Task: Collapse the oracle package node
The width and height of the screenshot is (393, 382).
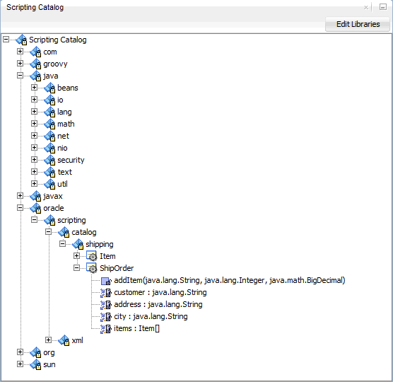Action: pos(20,208)
